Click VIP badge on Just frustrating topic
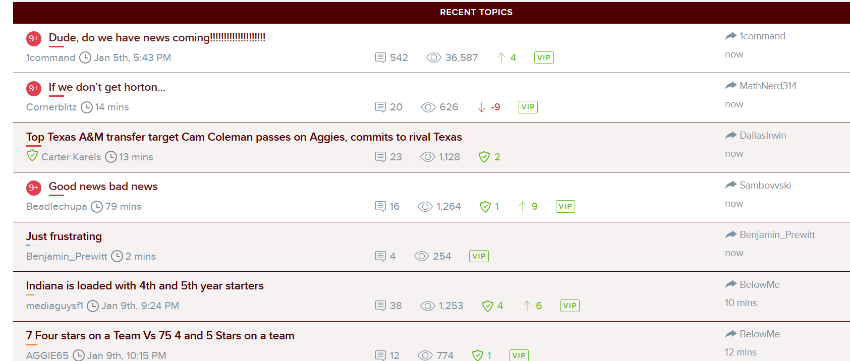 point(479,256)
